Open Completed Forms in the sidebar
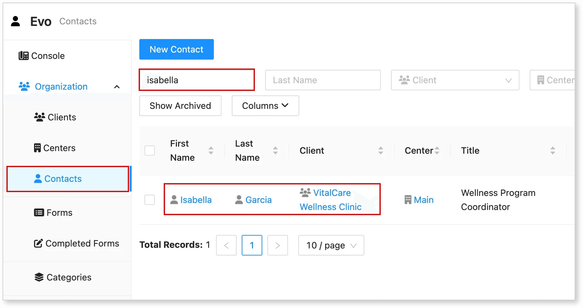 (x=76, y=244)
